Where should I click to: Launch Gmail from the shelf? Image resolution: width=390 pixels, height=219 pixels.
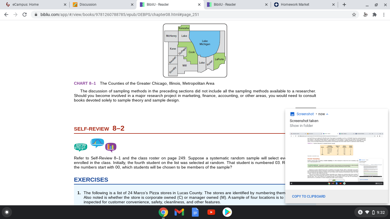tap(179, 212)
